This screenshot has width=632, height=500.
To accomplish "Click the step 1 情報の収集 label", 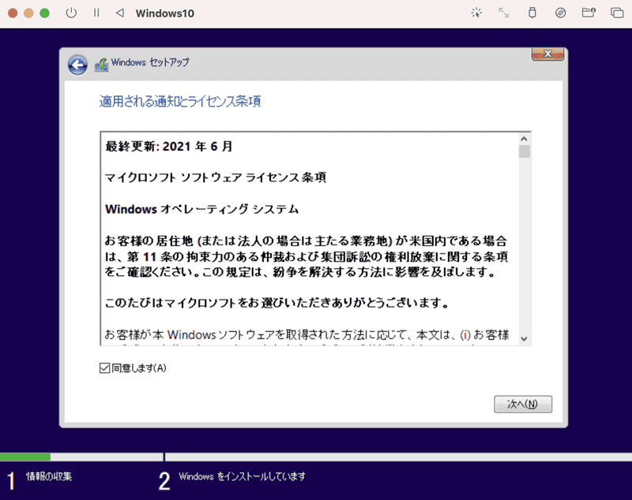I will pyautogui.click(x=49, y=476).
